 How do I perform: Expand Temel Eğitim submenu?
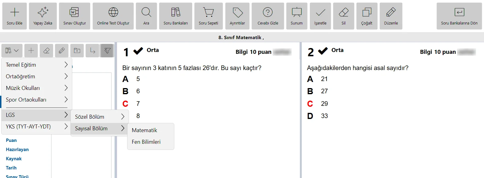pos(37,65)
